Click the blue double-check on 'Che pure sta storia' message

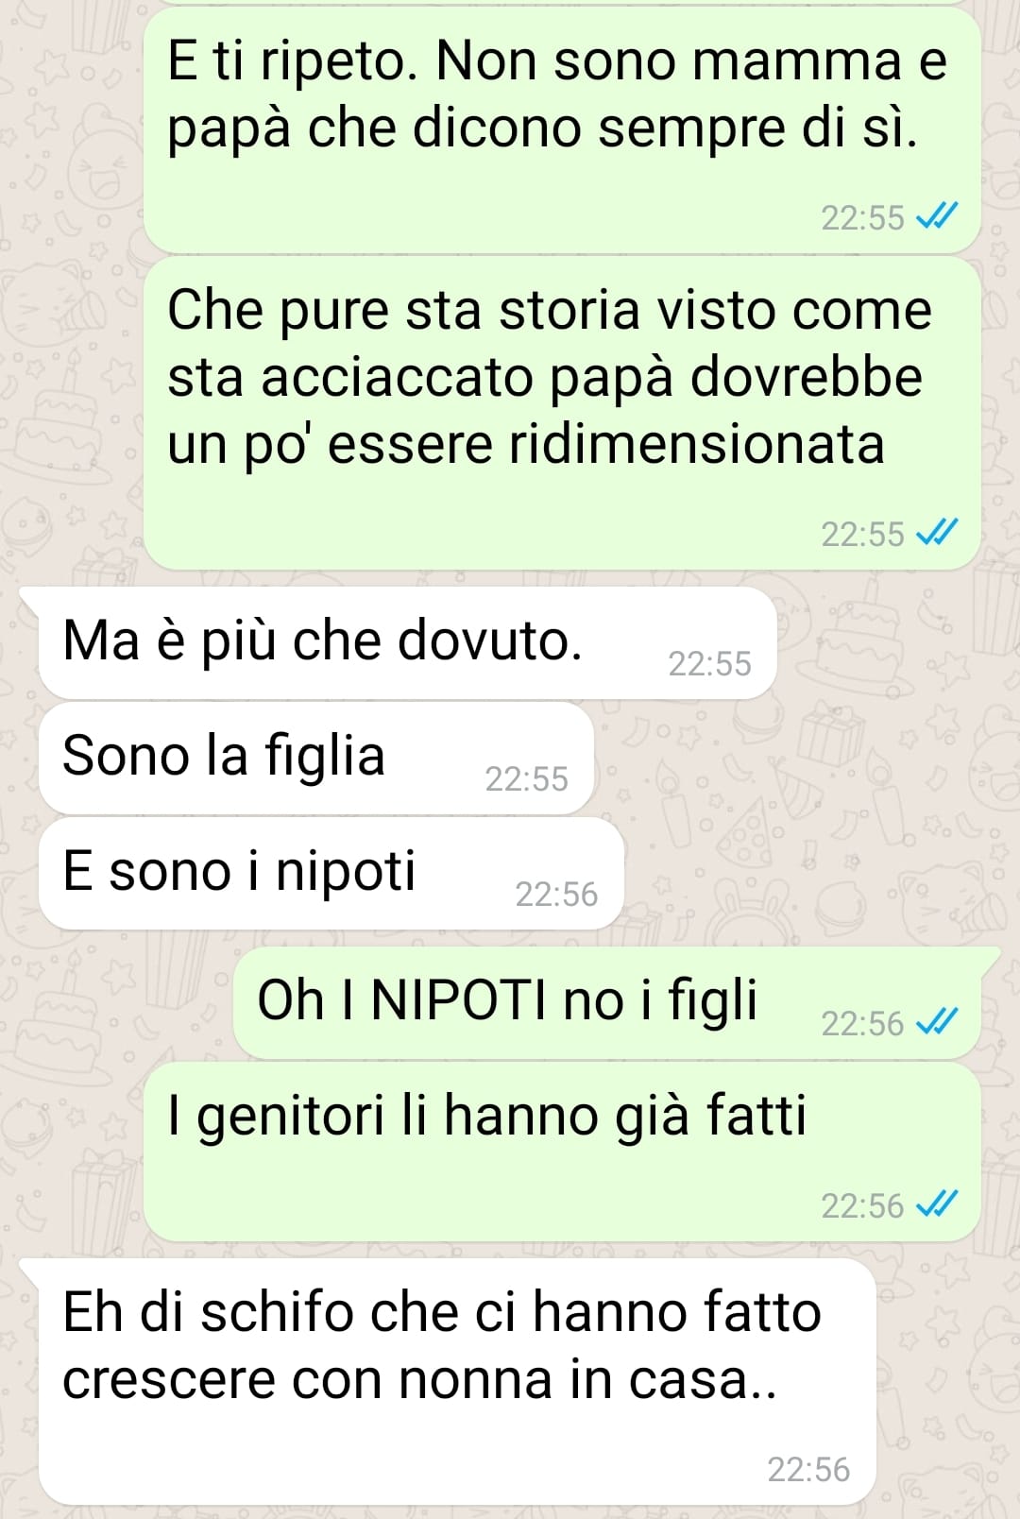tap(937, 534)
